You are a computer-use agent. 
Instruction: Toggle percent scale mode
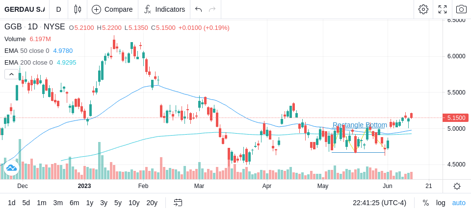tap(426, 203)
